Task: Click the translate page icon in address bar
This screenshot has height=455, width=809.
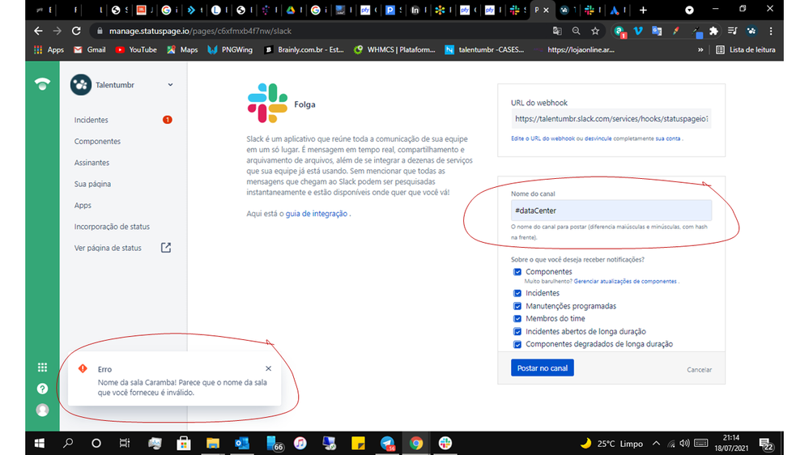Action: [556, 31]
